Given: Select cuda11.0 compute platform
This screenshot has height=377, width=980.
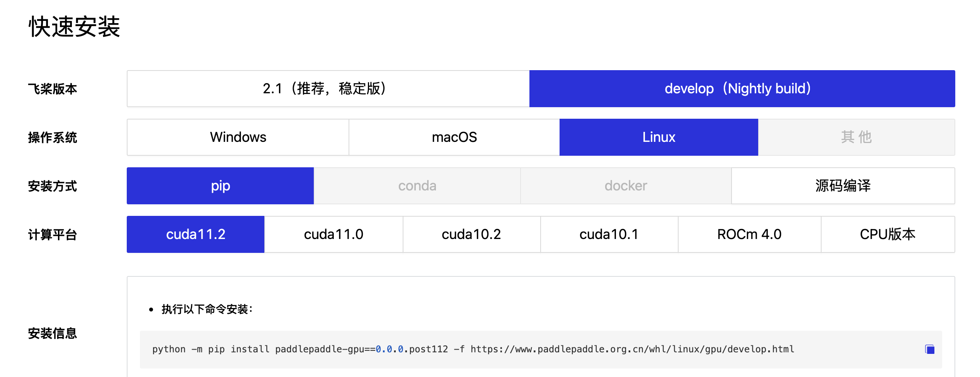Looking at the screenshot, I should (333, 234).
